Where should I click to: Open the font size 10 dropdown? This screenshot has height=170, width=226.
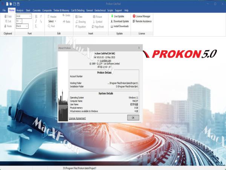tap(19, 21)
